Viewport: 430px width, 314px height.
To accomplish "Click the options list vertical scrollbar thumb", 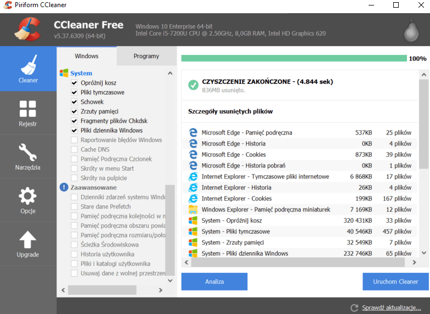I will click(170, 229).
